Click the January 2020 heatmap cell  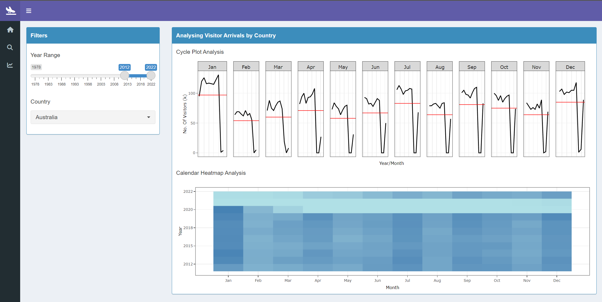pos(228,209)
